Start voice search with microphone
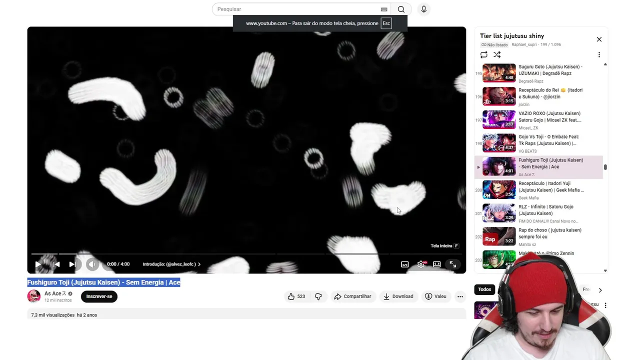The image size is (640, 360). click(424, 9)
